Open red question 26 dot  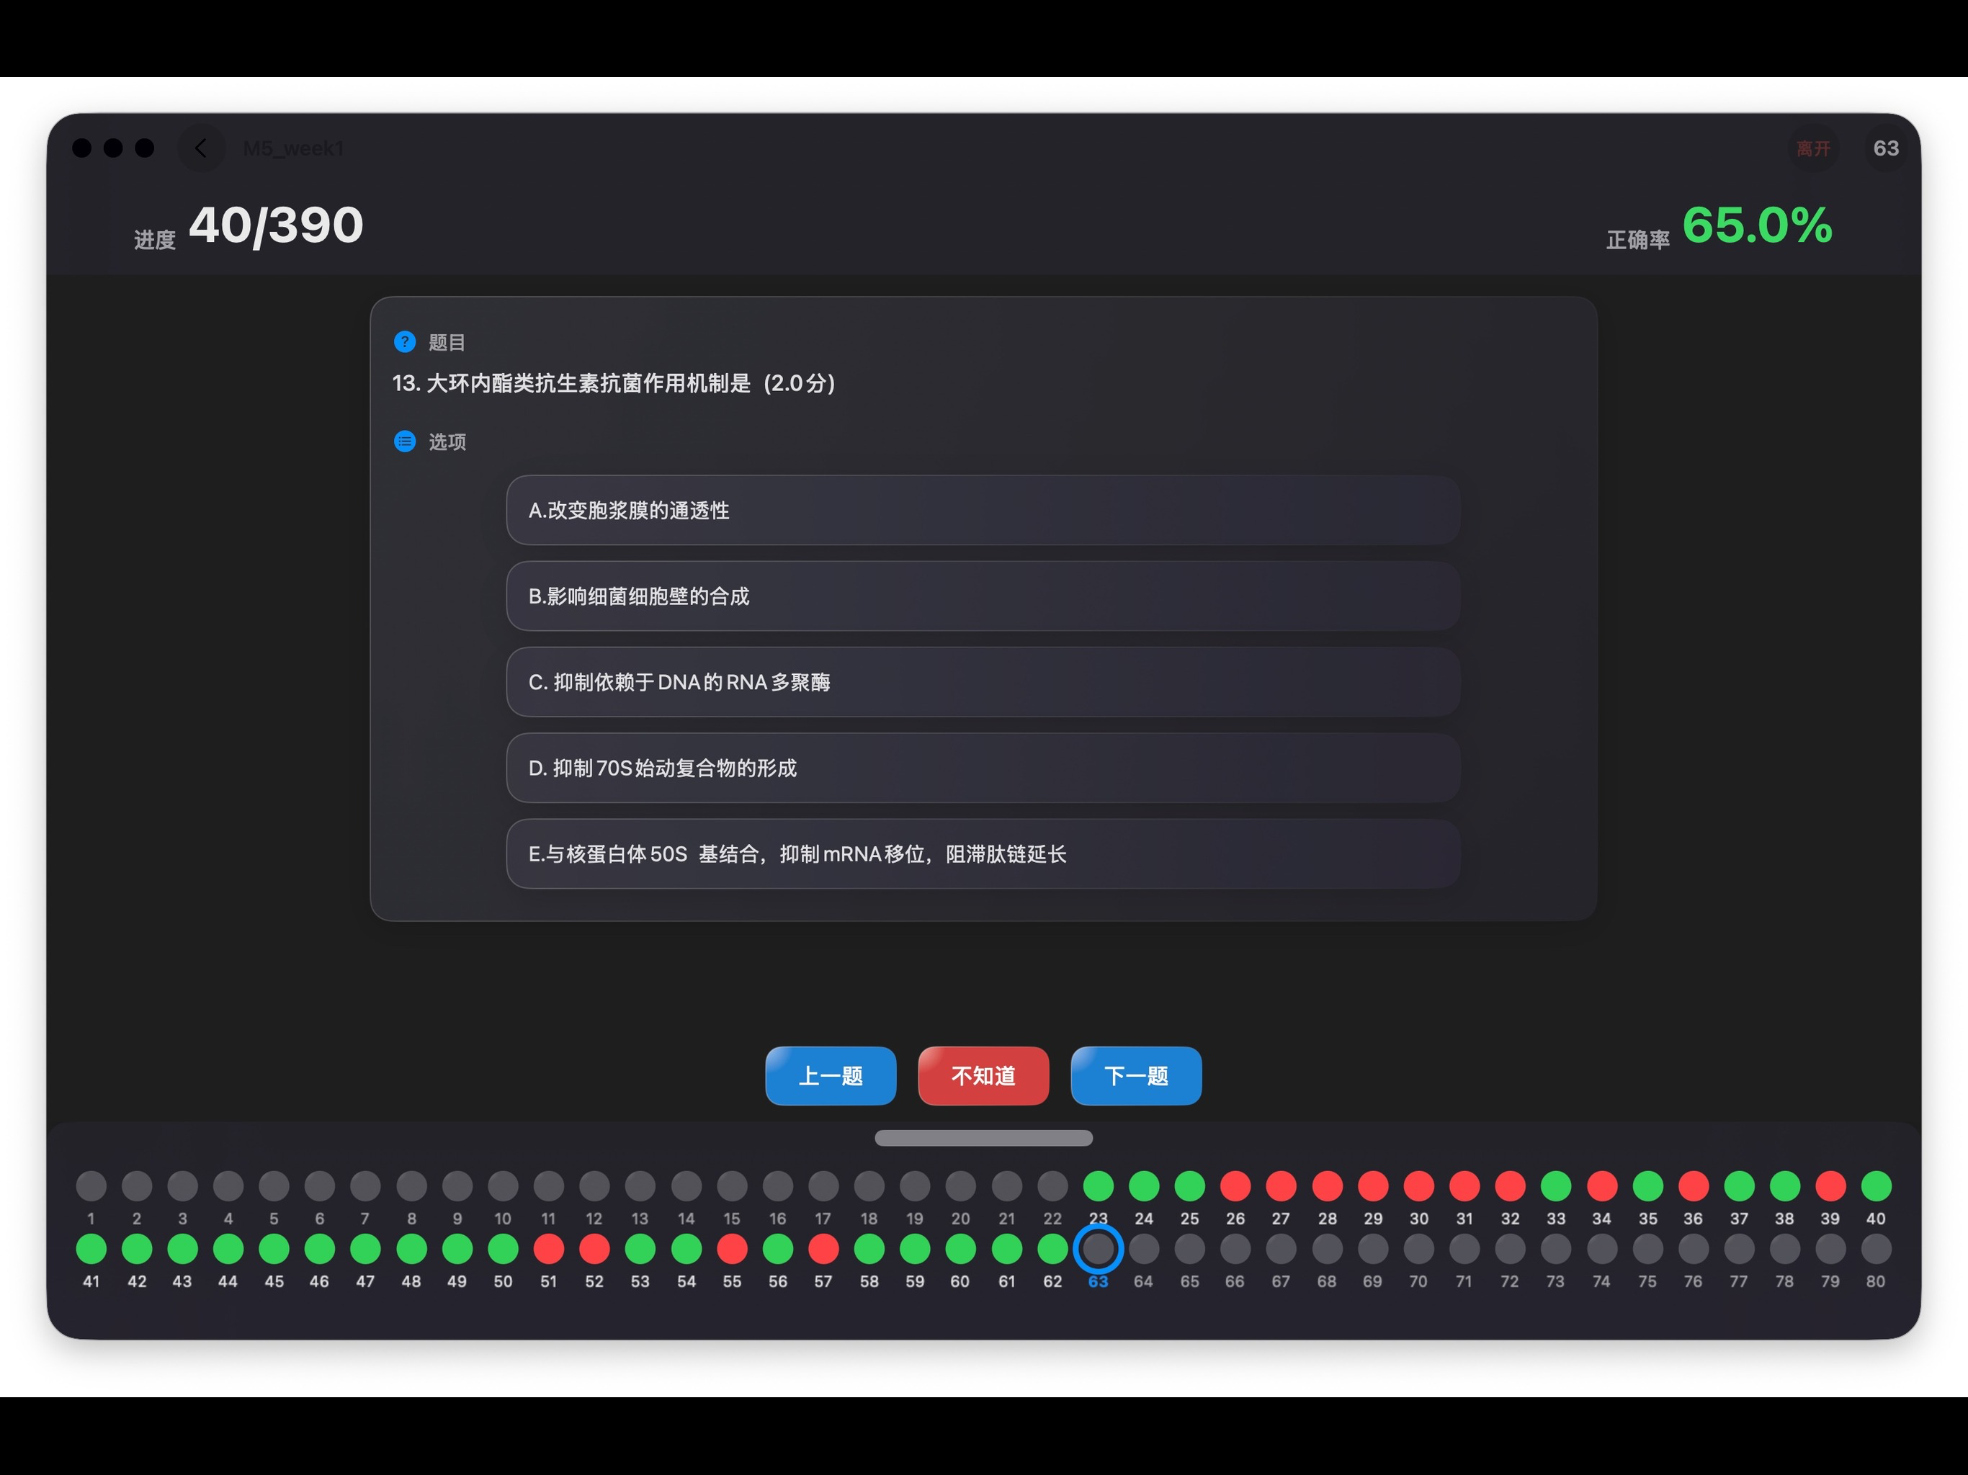1236,1186
